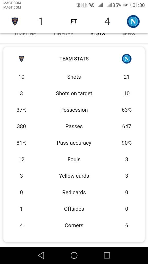Tap the Bluetooth icon in status bar

click(78, 5)
